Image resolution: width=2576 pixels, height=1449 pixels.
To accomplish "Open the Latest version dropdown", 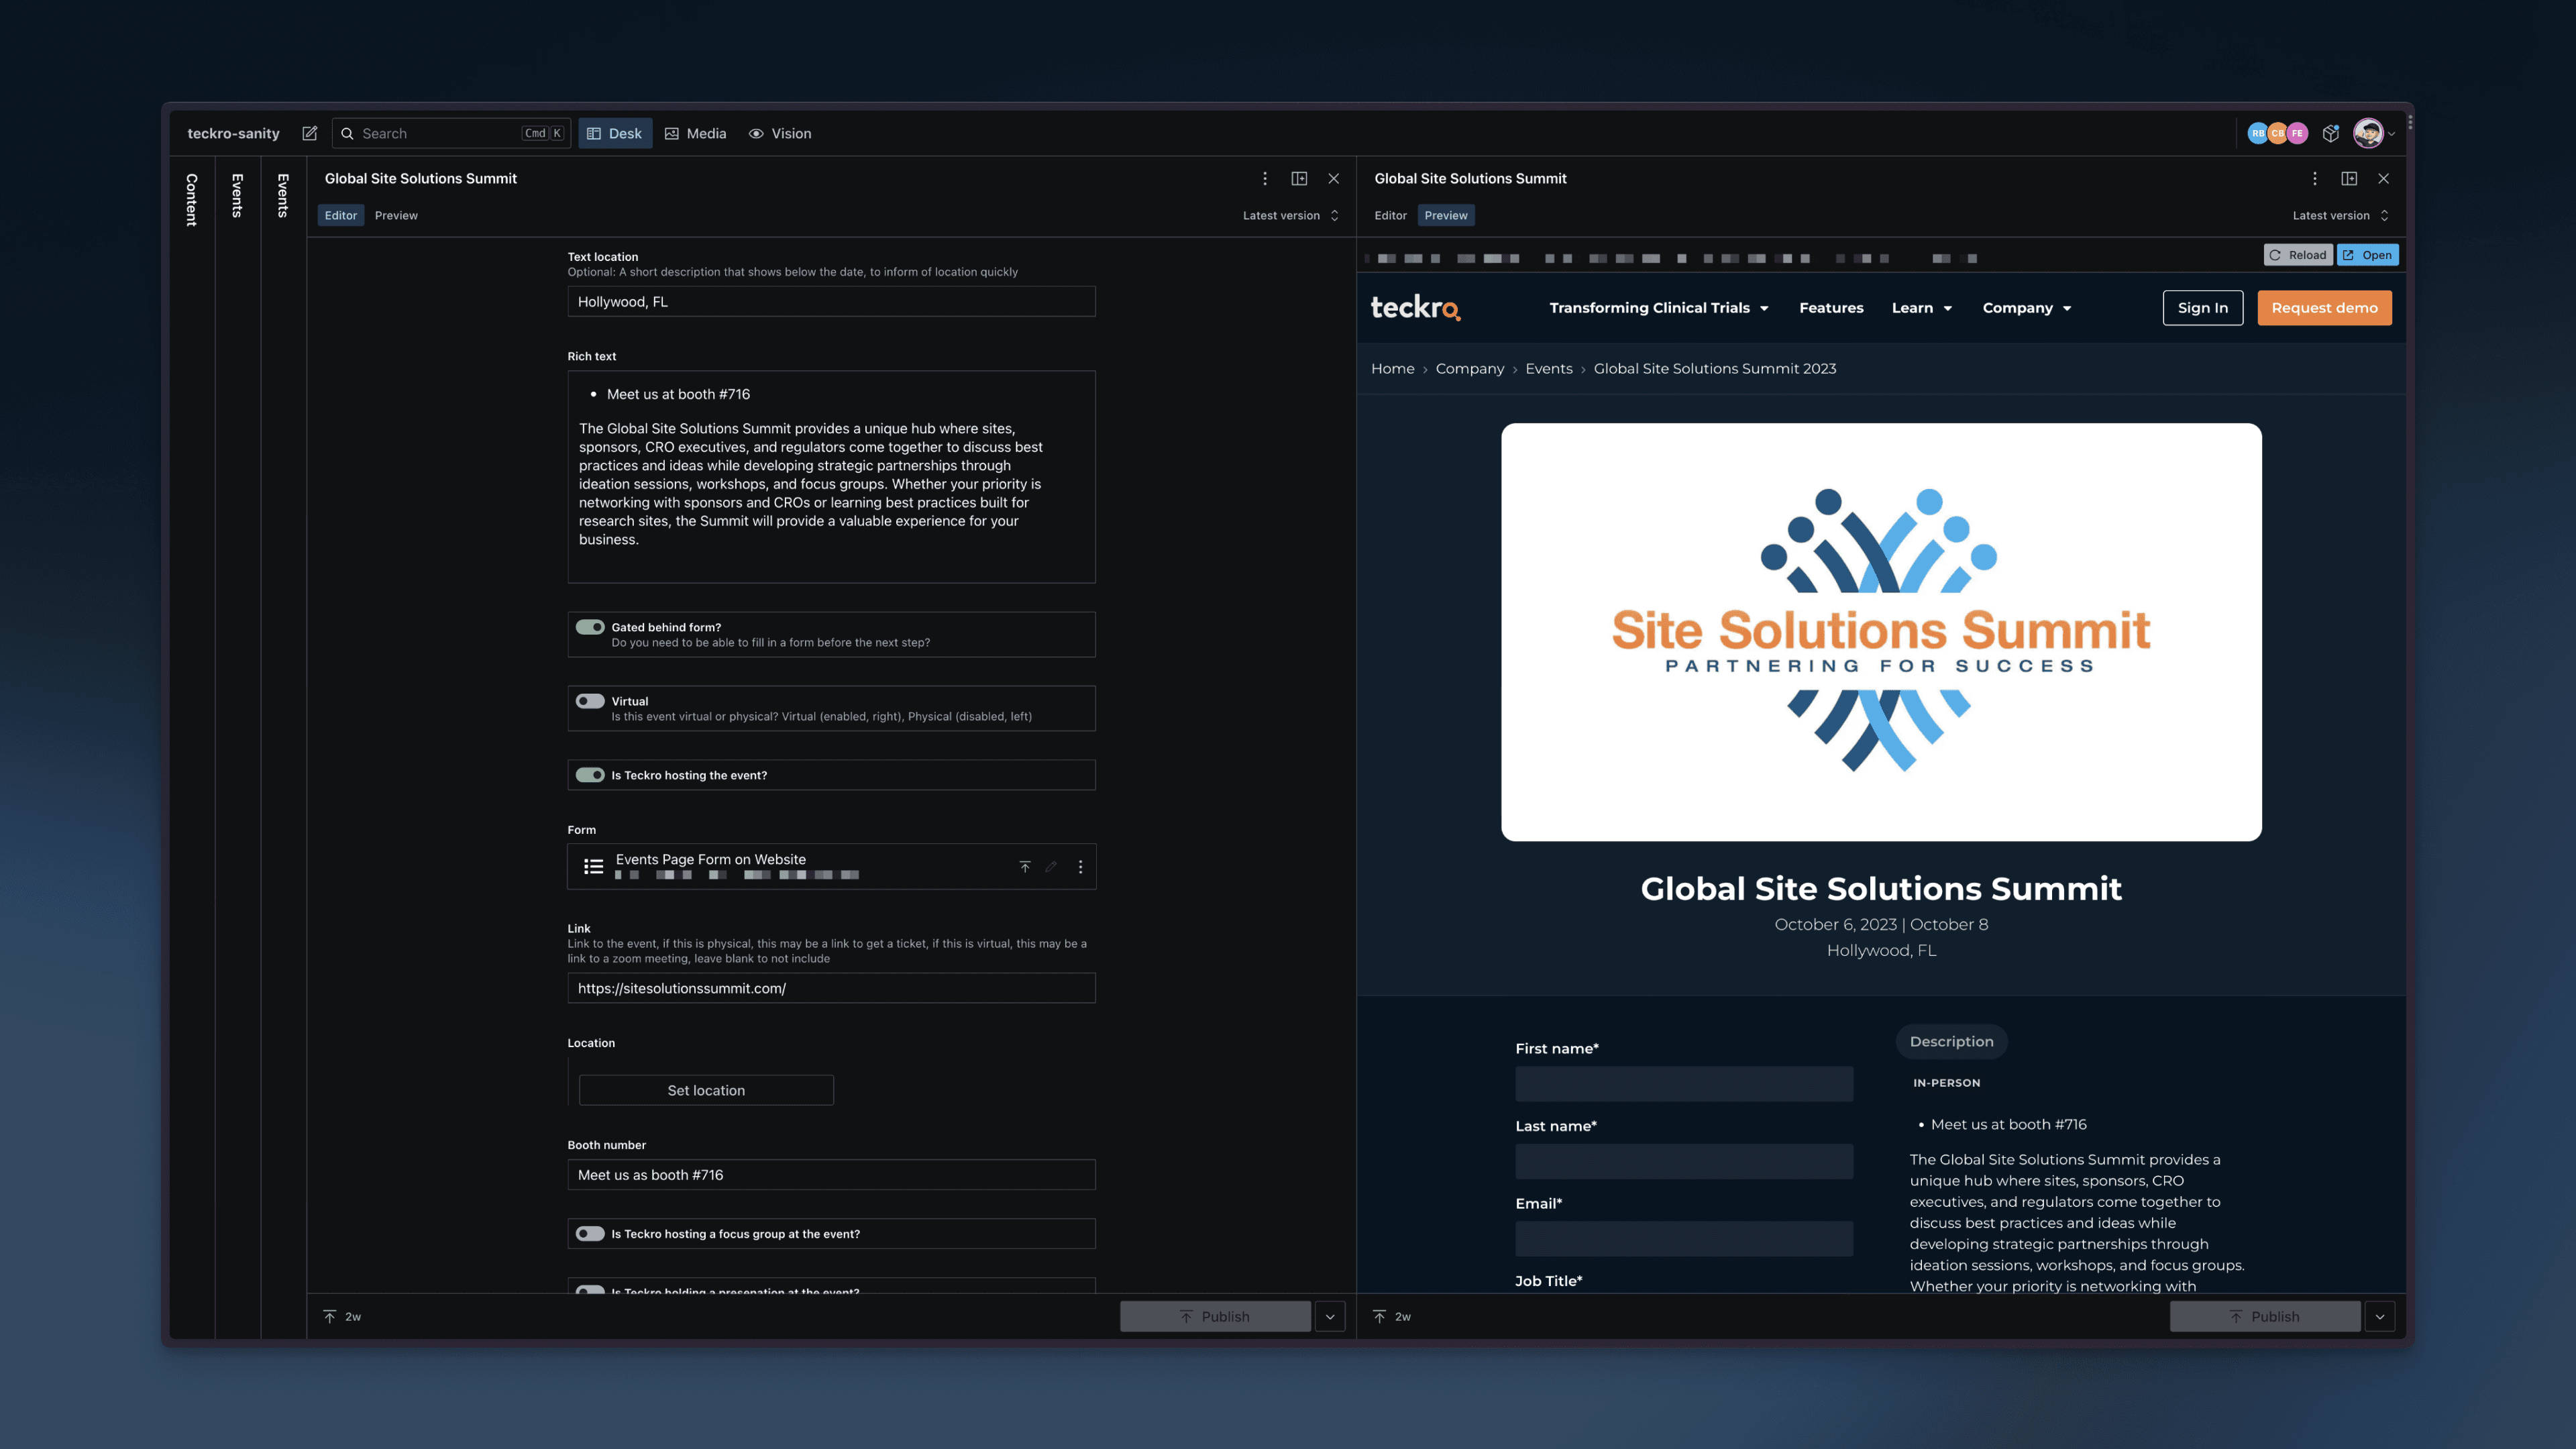I will tap(1291, 215).
